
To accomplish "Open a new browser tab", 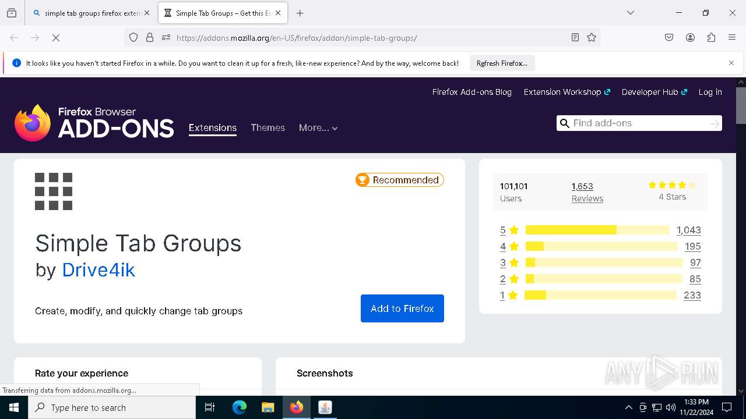I will coord(300,13).
